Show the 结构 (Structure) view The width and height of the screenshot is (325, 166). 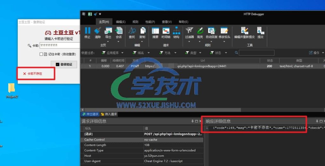click(176, 31)
